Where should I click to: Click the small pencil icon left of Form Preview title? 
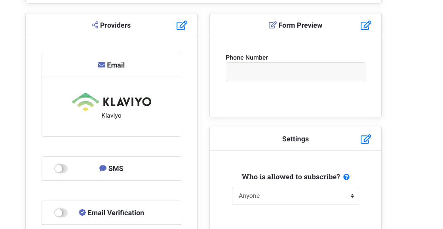(x=272, y=25)
